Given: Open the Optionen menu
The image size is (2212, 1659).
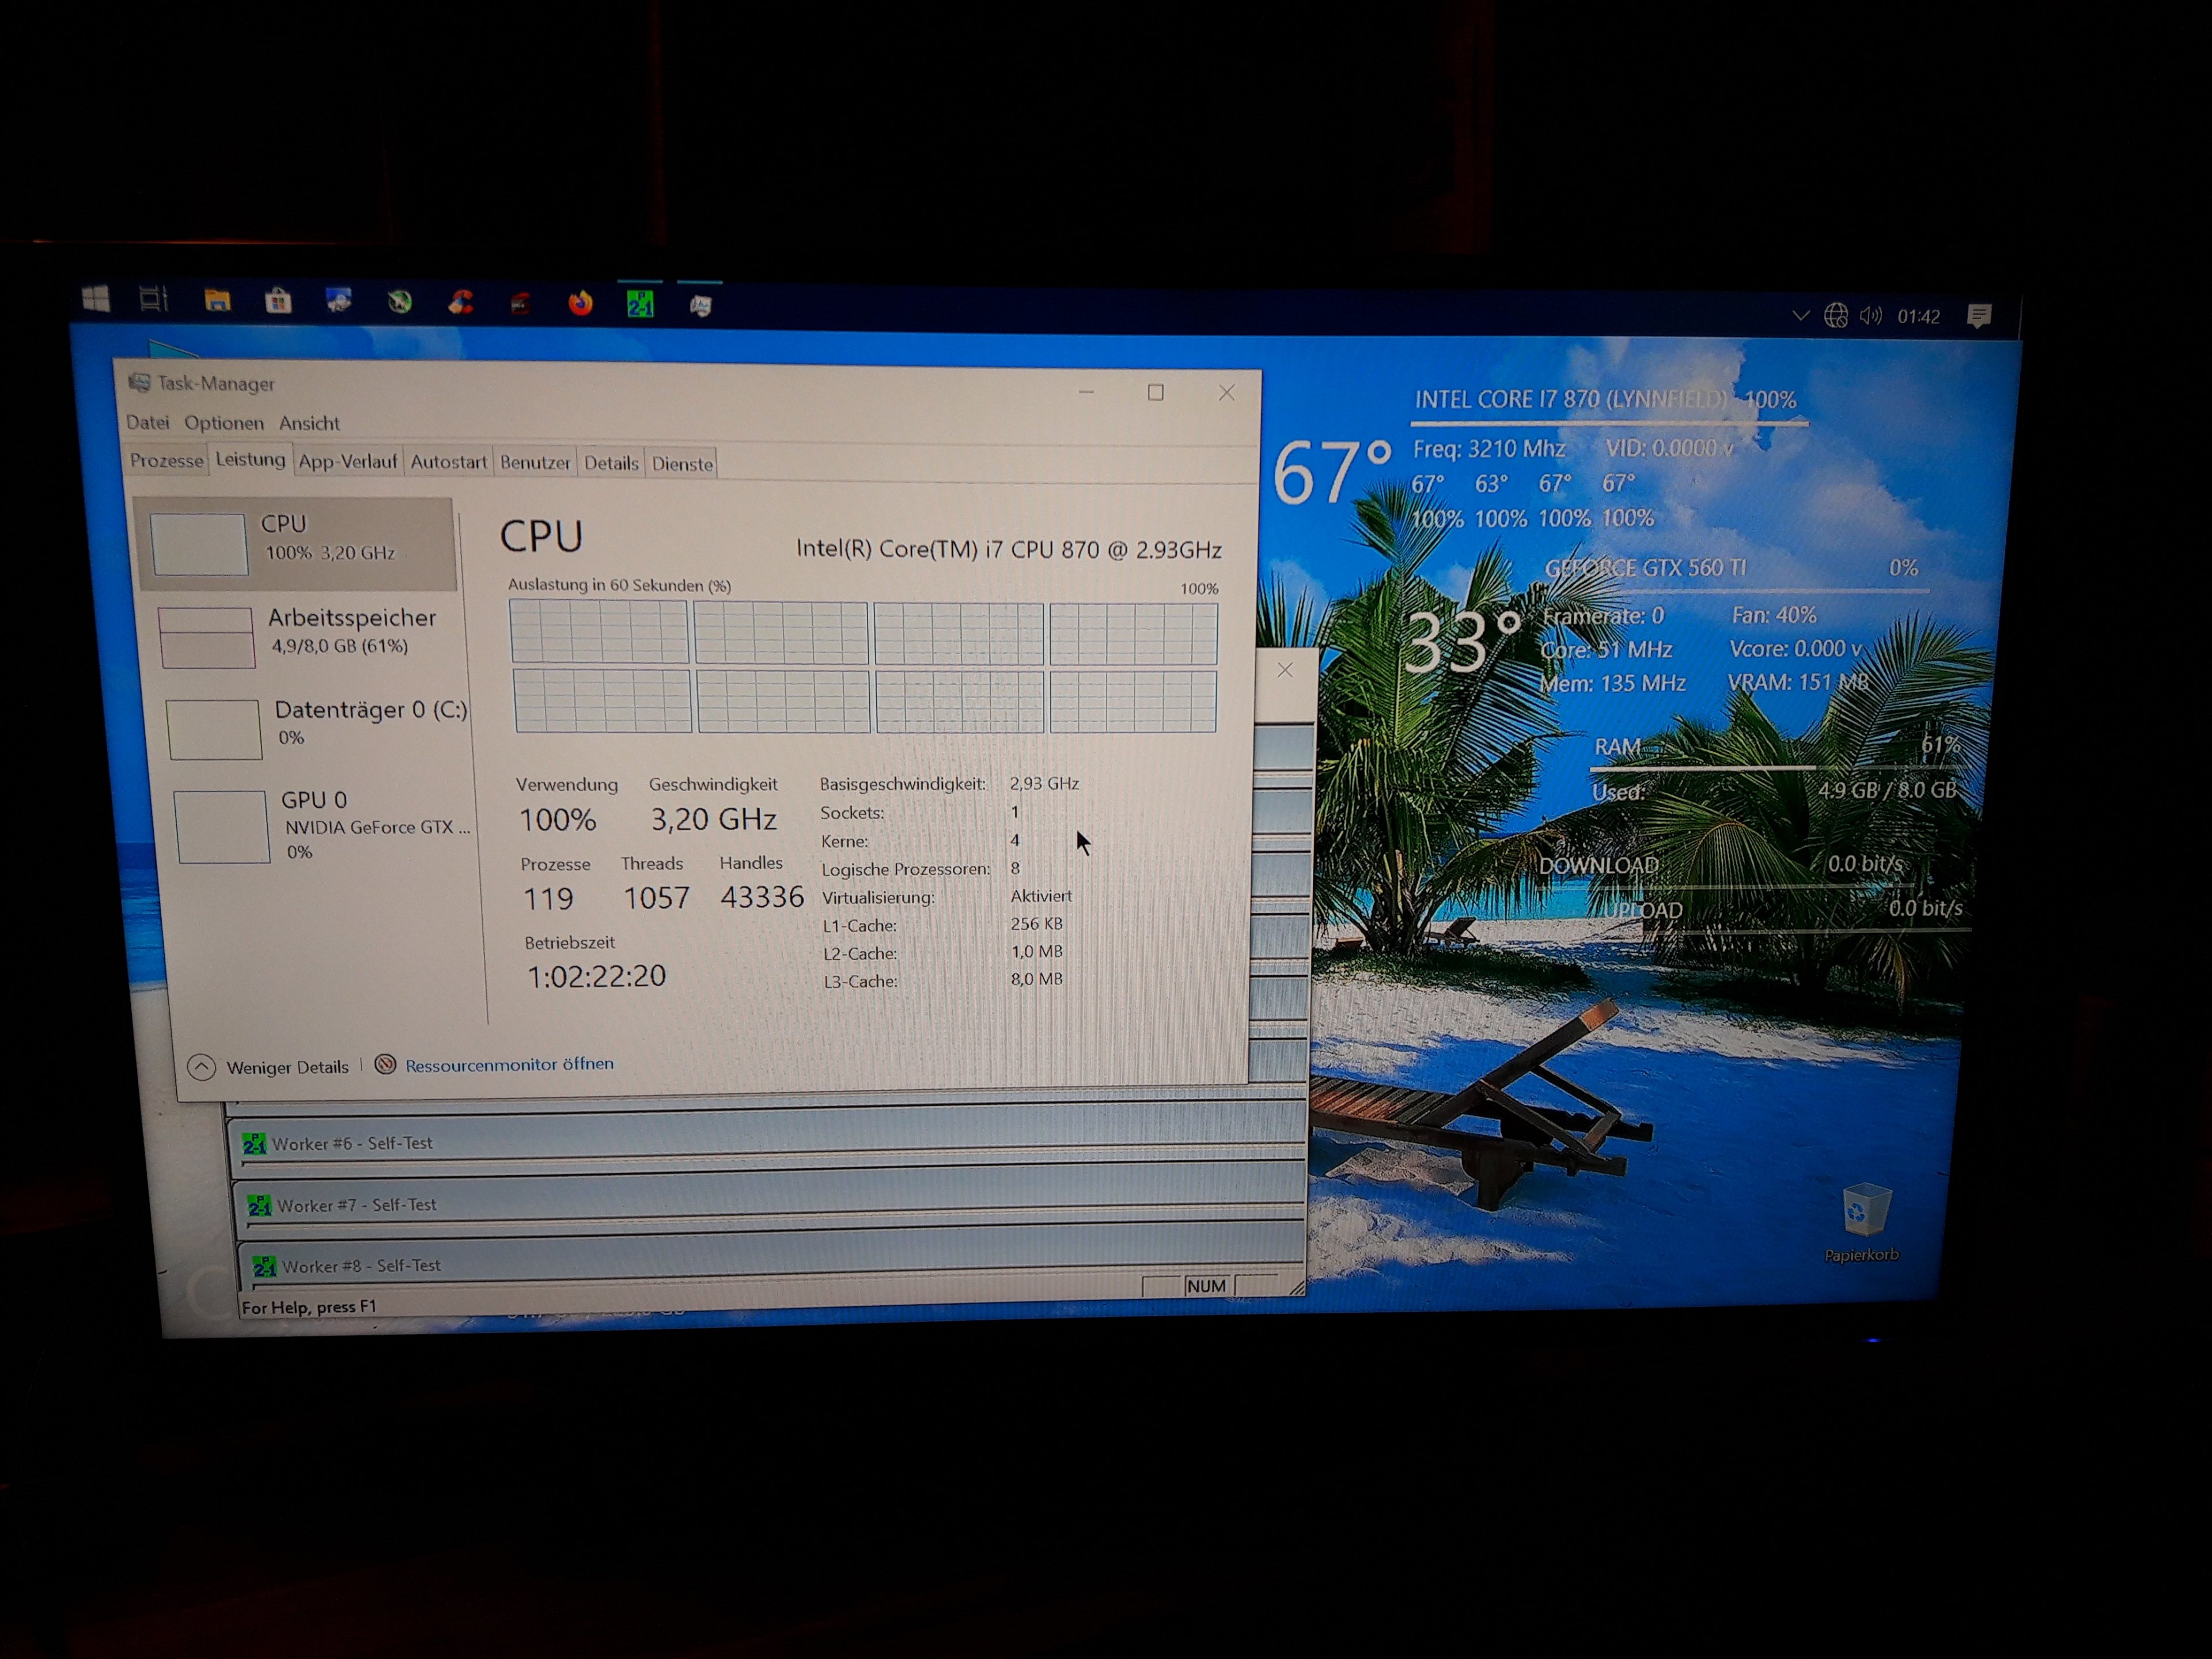Looking at the screenshot, I should pyautogui.click(x=224, y=423).
